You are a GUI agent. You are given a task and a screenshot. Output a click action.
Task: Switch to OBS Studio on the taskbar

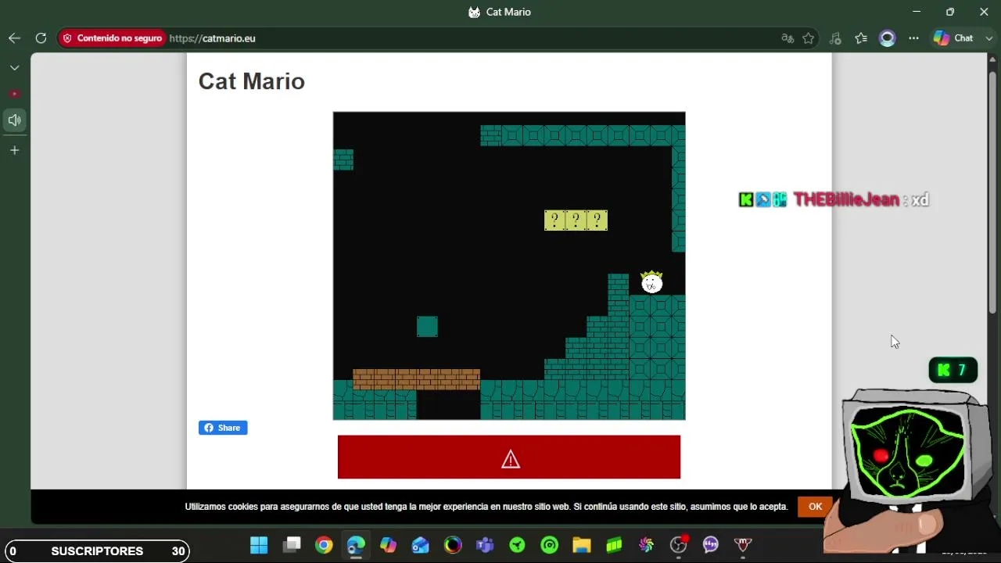point(679,545)
